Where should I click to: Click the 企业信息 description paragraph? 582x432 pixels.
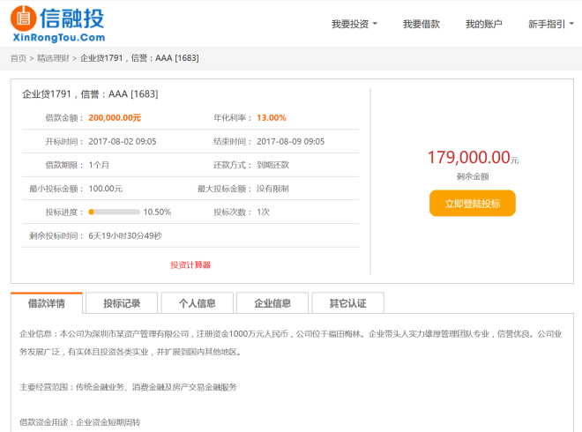(291, 343)
